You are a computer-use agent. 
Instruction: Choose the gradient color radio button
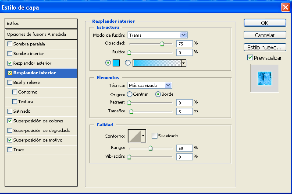coord(128,63)
